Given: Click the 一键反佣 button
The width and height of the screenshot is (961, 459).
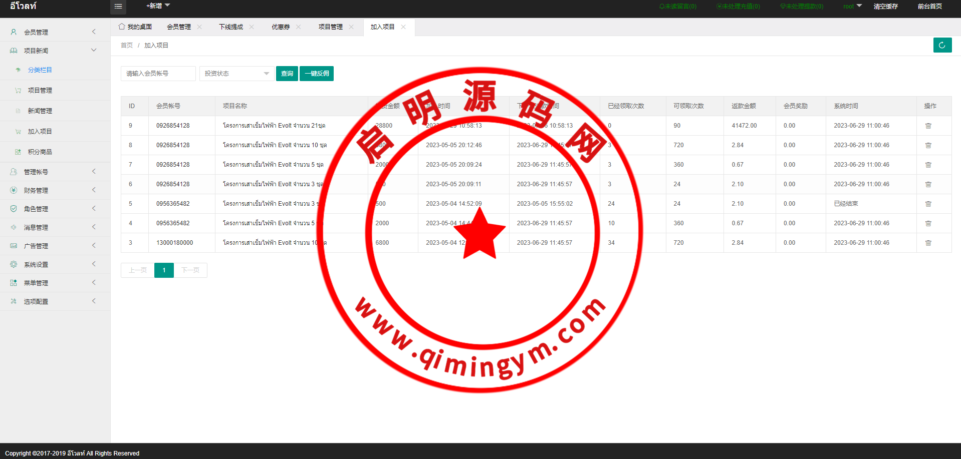Looking at the screenshot, I should 317,74.
